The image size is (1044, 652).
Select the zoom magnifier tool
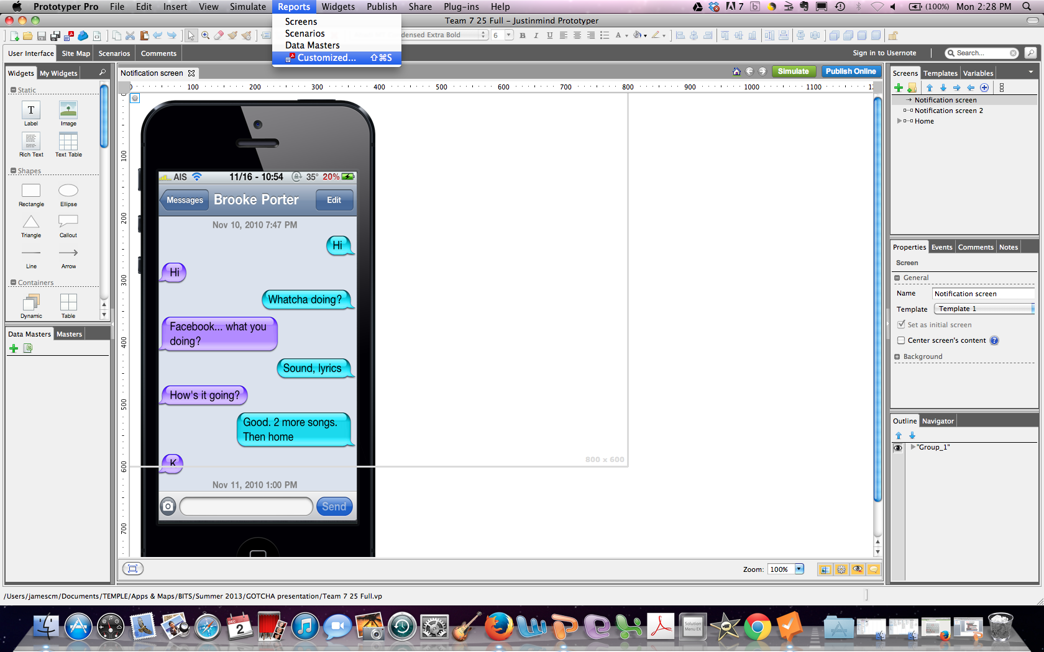click(x=205, y=35)
